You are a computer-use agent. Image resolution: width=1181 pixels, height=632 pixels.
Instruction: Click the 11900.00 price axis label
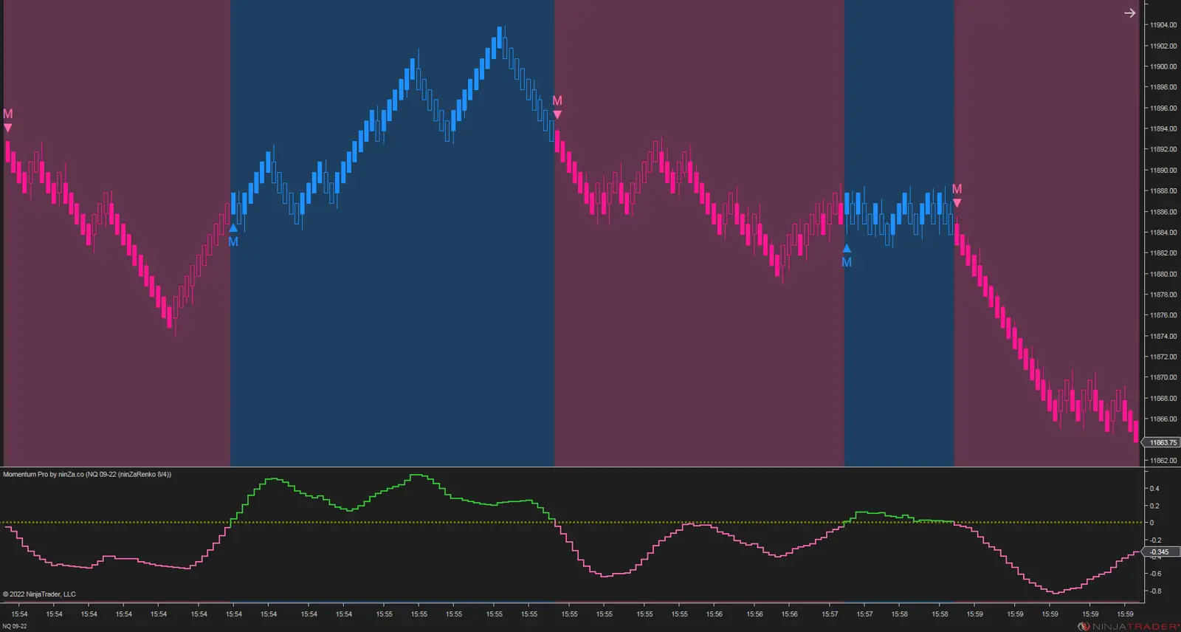pos(1163,66)
